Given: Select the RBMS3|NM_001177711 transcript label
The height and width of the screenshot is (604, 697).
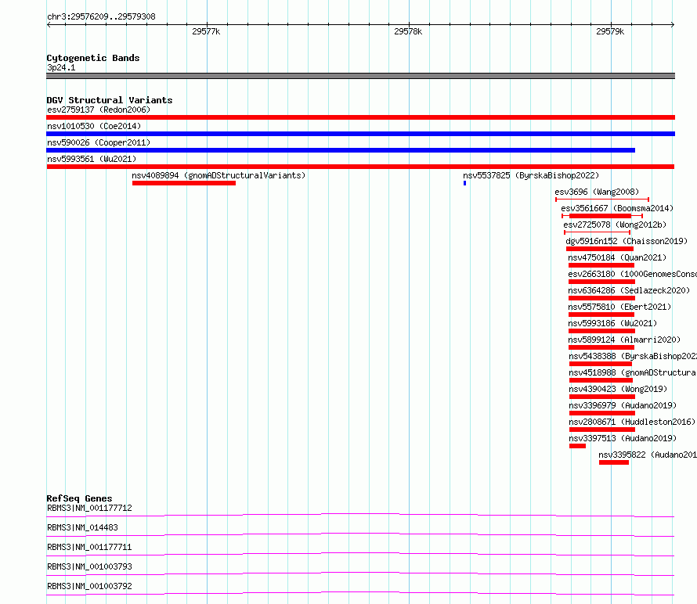Looking at the screenshot, I should 89,547.
